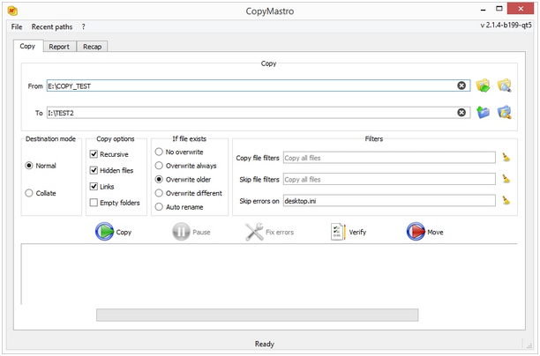The height and width of the screenshot is (356, 540).
Task: Switch to the Report tab
Action: (x=59, y=47)
